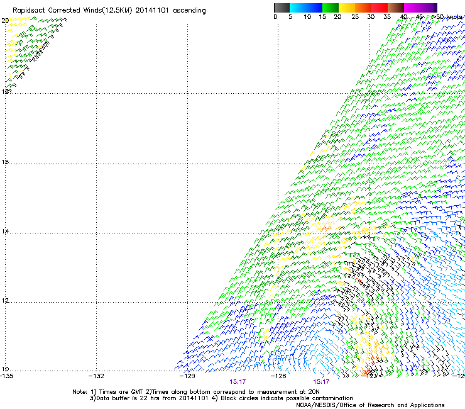Click the latitude label '20'

click(5, 21)
